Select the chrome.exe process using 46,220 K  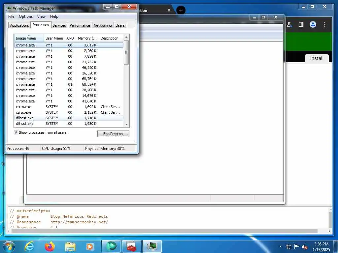tap(69, 68)
